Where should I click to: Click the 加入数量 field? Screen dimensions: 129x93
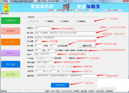(x=38, y=41)
